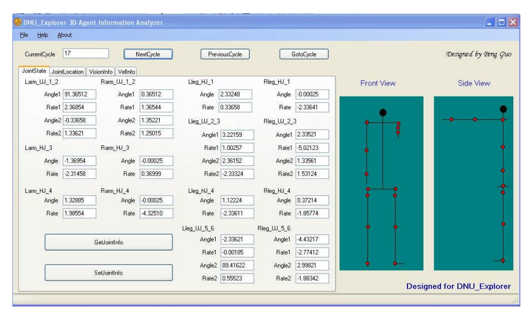Open the Help menu

tap(43, 35)
